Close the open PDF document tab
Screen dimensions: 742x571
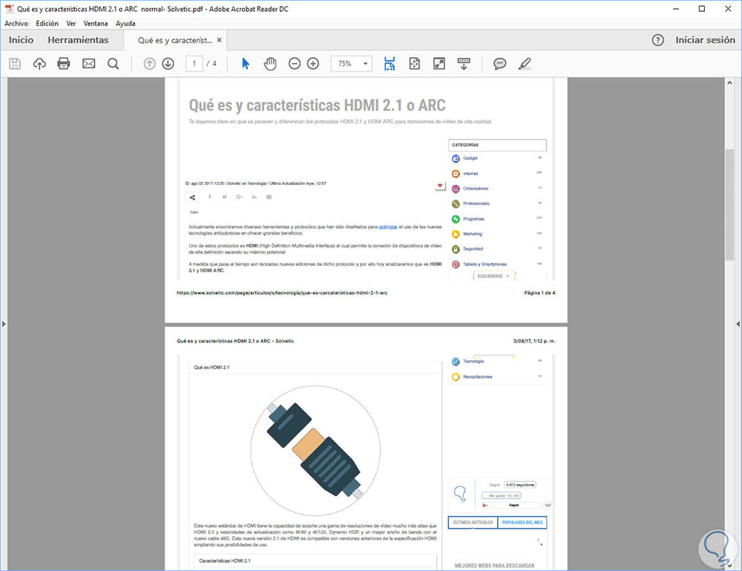tap(220, 40)
